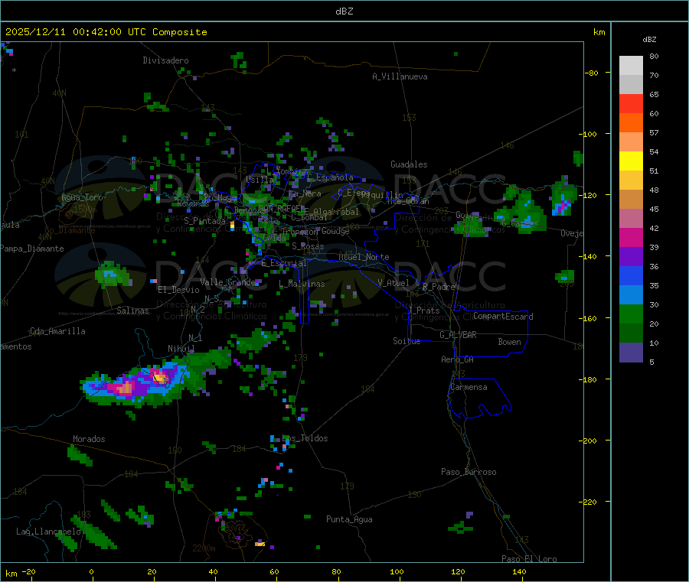Click the 'S_Pintada' map label

click(x=204, y=221)
